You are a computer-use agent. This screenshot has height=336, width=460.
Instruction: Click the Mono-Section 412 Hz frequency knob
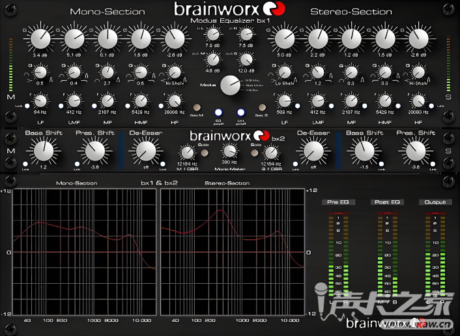pos(74,101)
